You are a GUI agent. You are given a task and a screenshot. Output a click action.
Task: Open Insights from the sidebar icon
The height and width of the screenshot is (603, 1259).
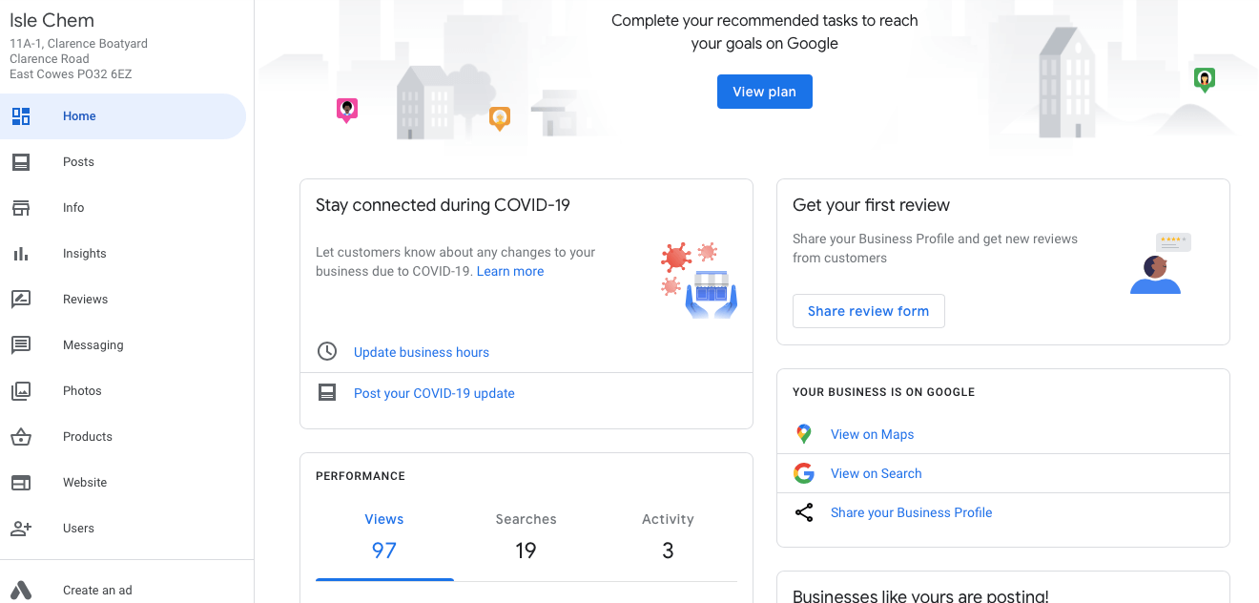click(x=21, y=253)
